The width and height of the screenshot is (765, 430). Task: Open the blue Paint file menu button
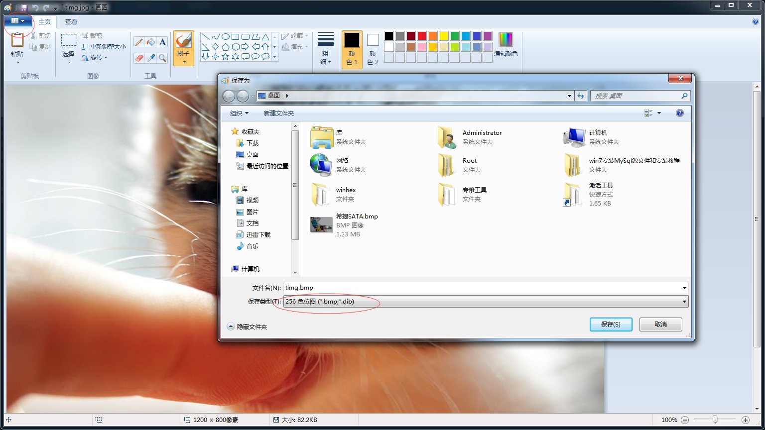click(17, 21)
